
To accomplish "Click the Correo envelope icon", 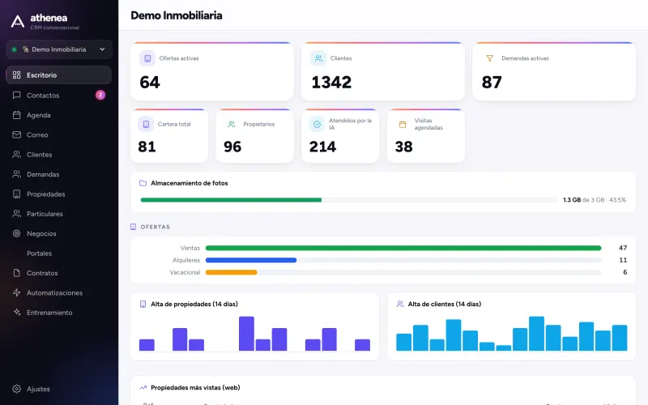I will tap(16, 134).
